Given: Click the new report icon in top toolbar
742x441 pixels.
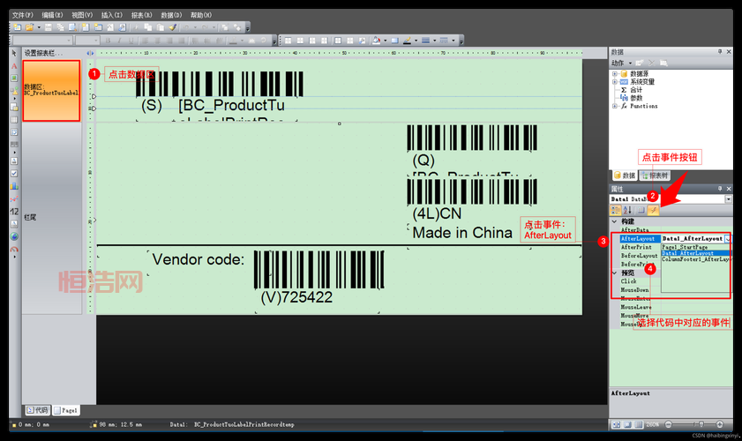Looking at the screenshot, I should (17, 27).
